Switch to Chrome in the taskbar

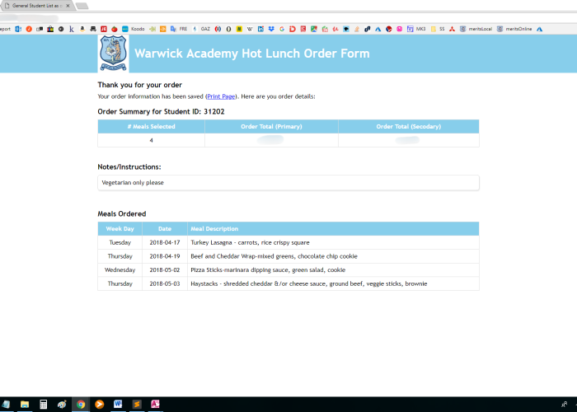point(81,405)
